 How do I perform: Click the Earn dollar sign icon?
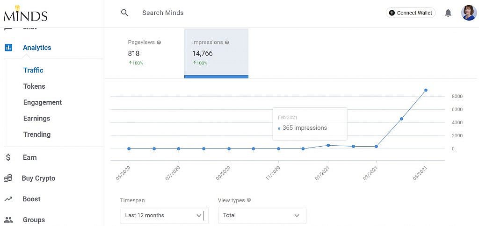8,157
